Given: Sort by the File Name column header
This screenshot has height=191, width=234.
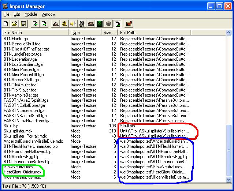Looking at the screenshot, I should pyautogui.click(x=35, y=32).
